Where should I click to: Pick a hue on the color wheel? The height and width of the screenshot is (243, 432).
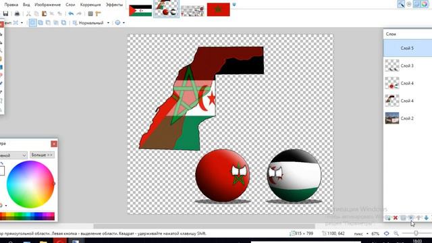point(30,184)
